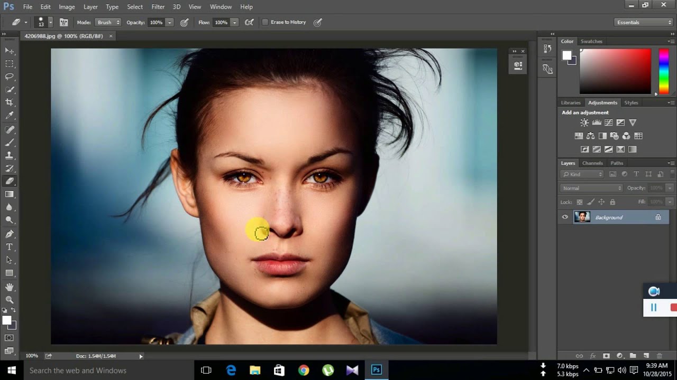Click the hue spectrum strip in Color panel

663,71
